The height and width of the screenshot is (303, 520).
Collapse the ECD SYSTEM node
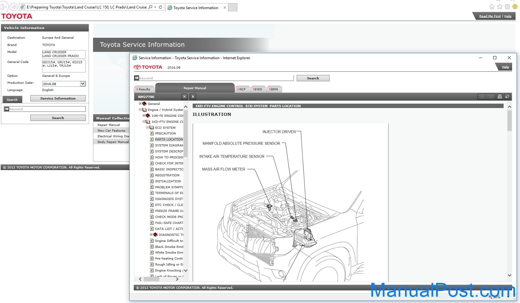click(147, 128)
